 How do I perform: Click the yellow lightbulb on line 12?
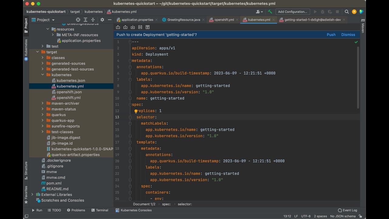tap(136, 111)
